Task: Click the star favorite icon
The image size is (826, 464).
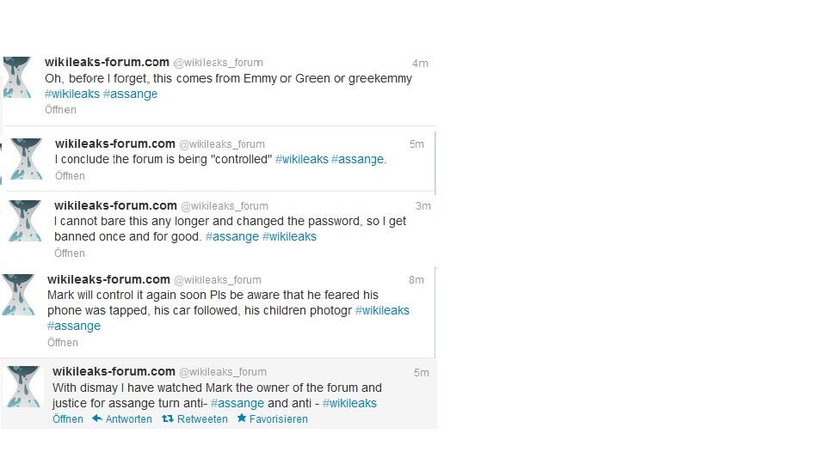Action: pos(241,418)
